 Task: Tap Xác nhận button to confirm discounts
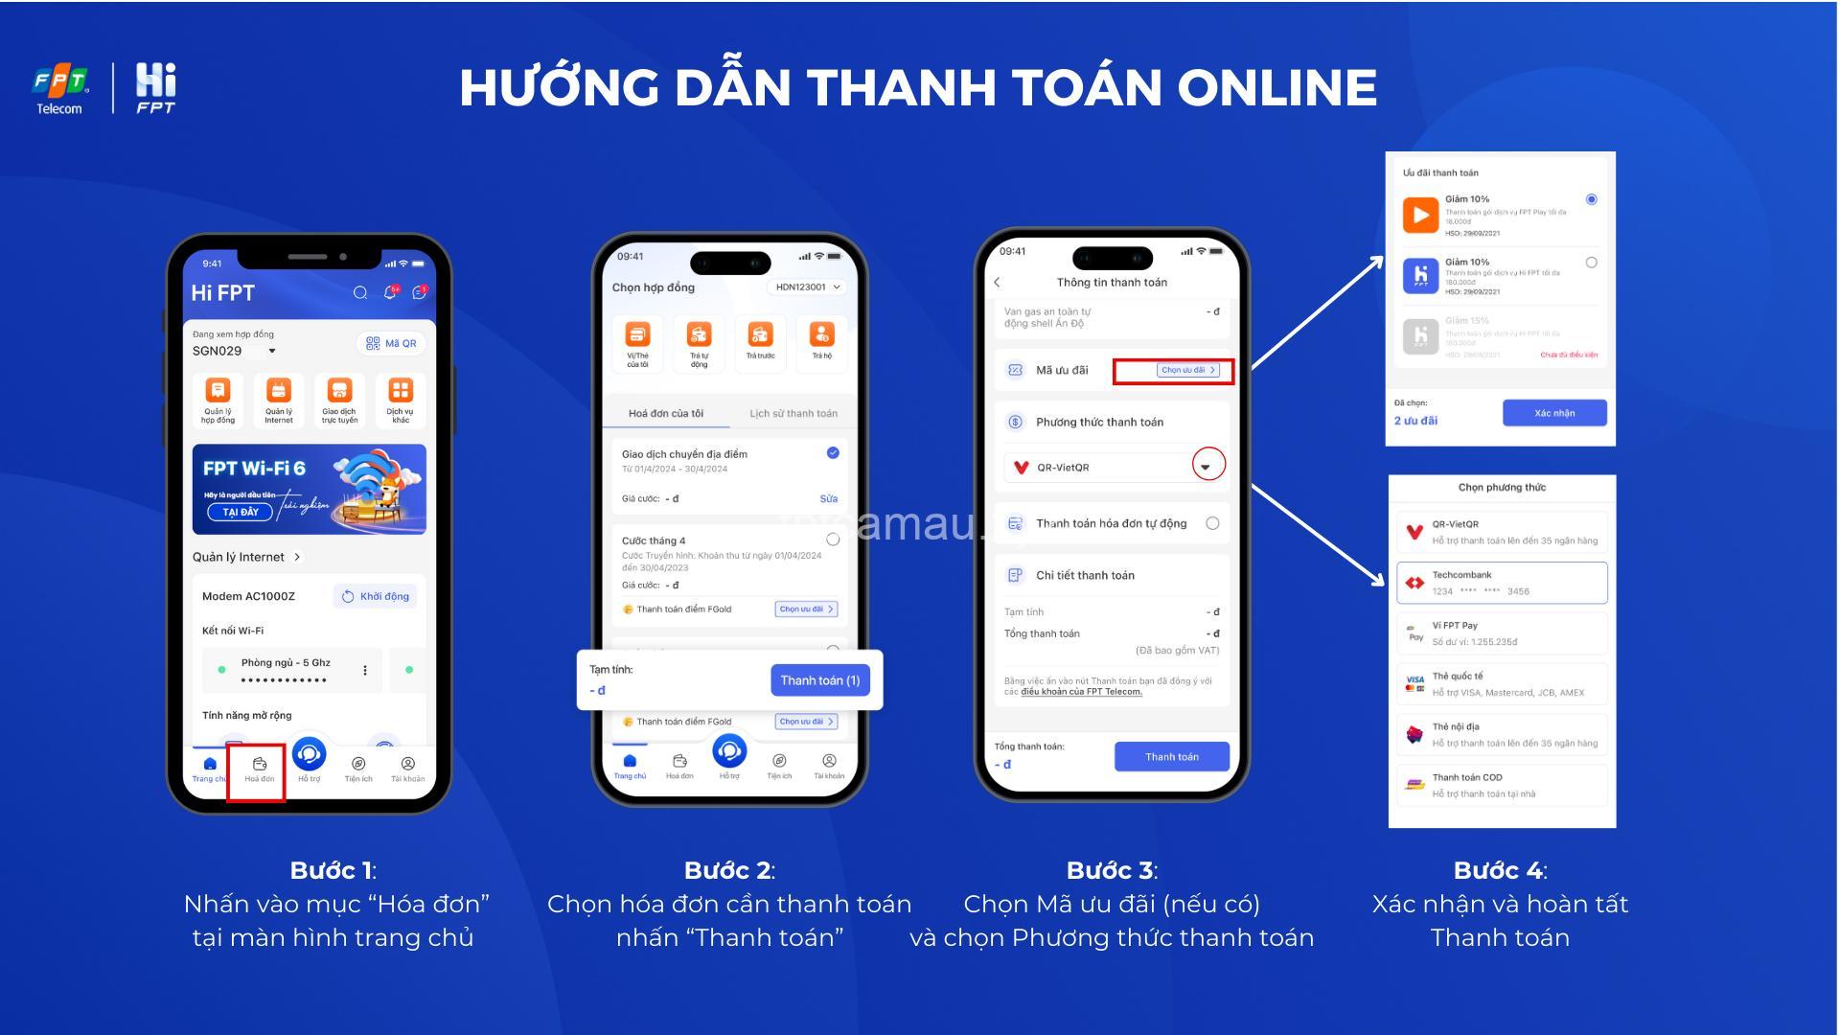pyautogui.click(x=1553, y=413)
